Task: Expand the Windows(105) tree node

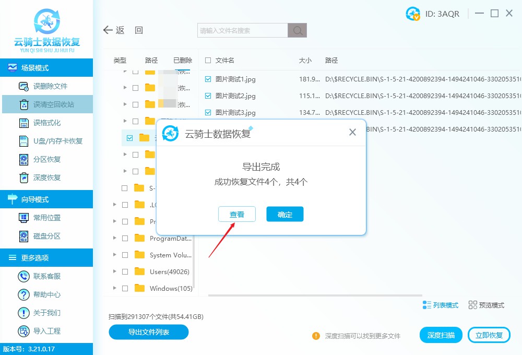Action: 115,288
